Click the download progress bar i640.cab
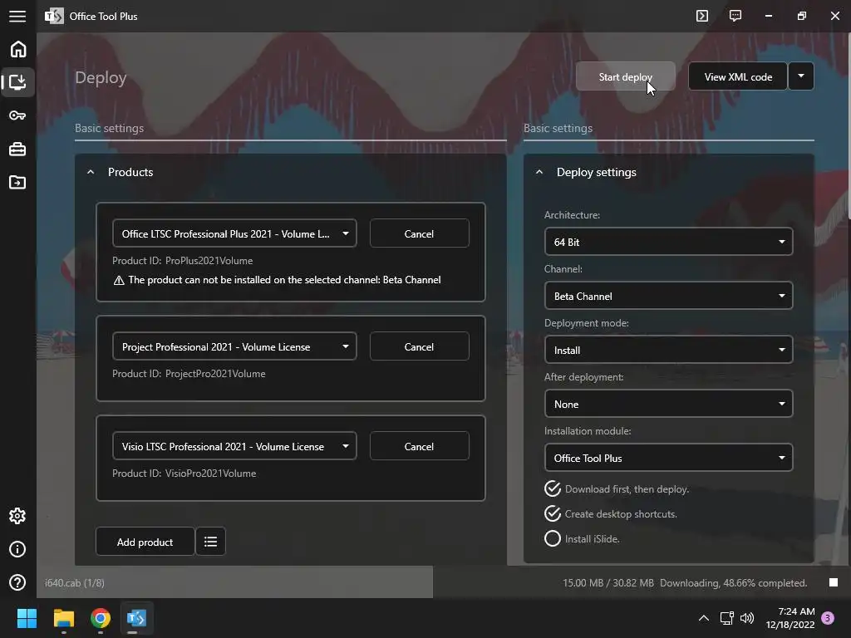851x638 pixels. tap(234, 582)
